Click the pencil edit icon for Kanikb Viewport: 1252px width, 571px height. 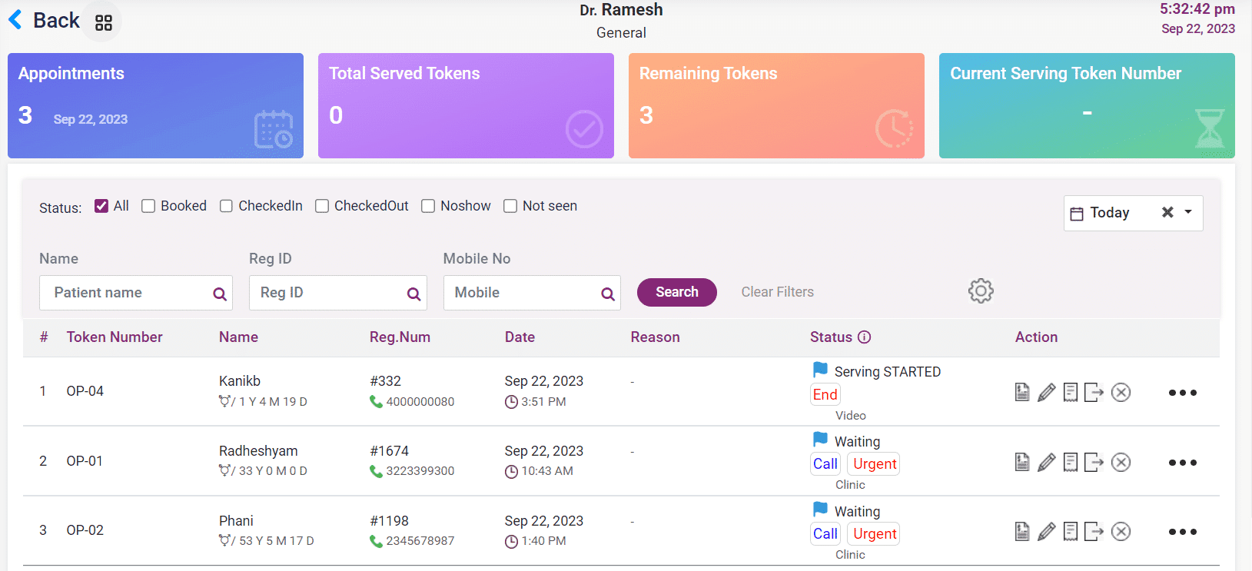1046,393
